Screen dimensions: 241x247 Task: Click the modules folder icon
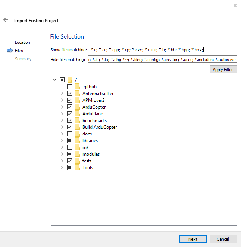tap(78, 154)
